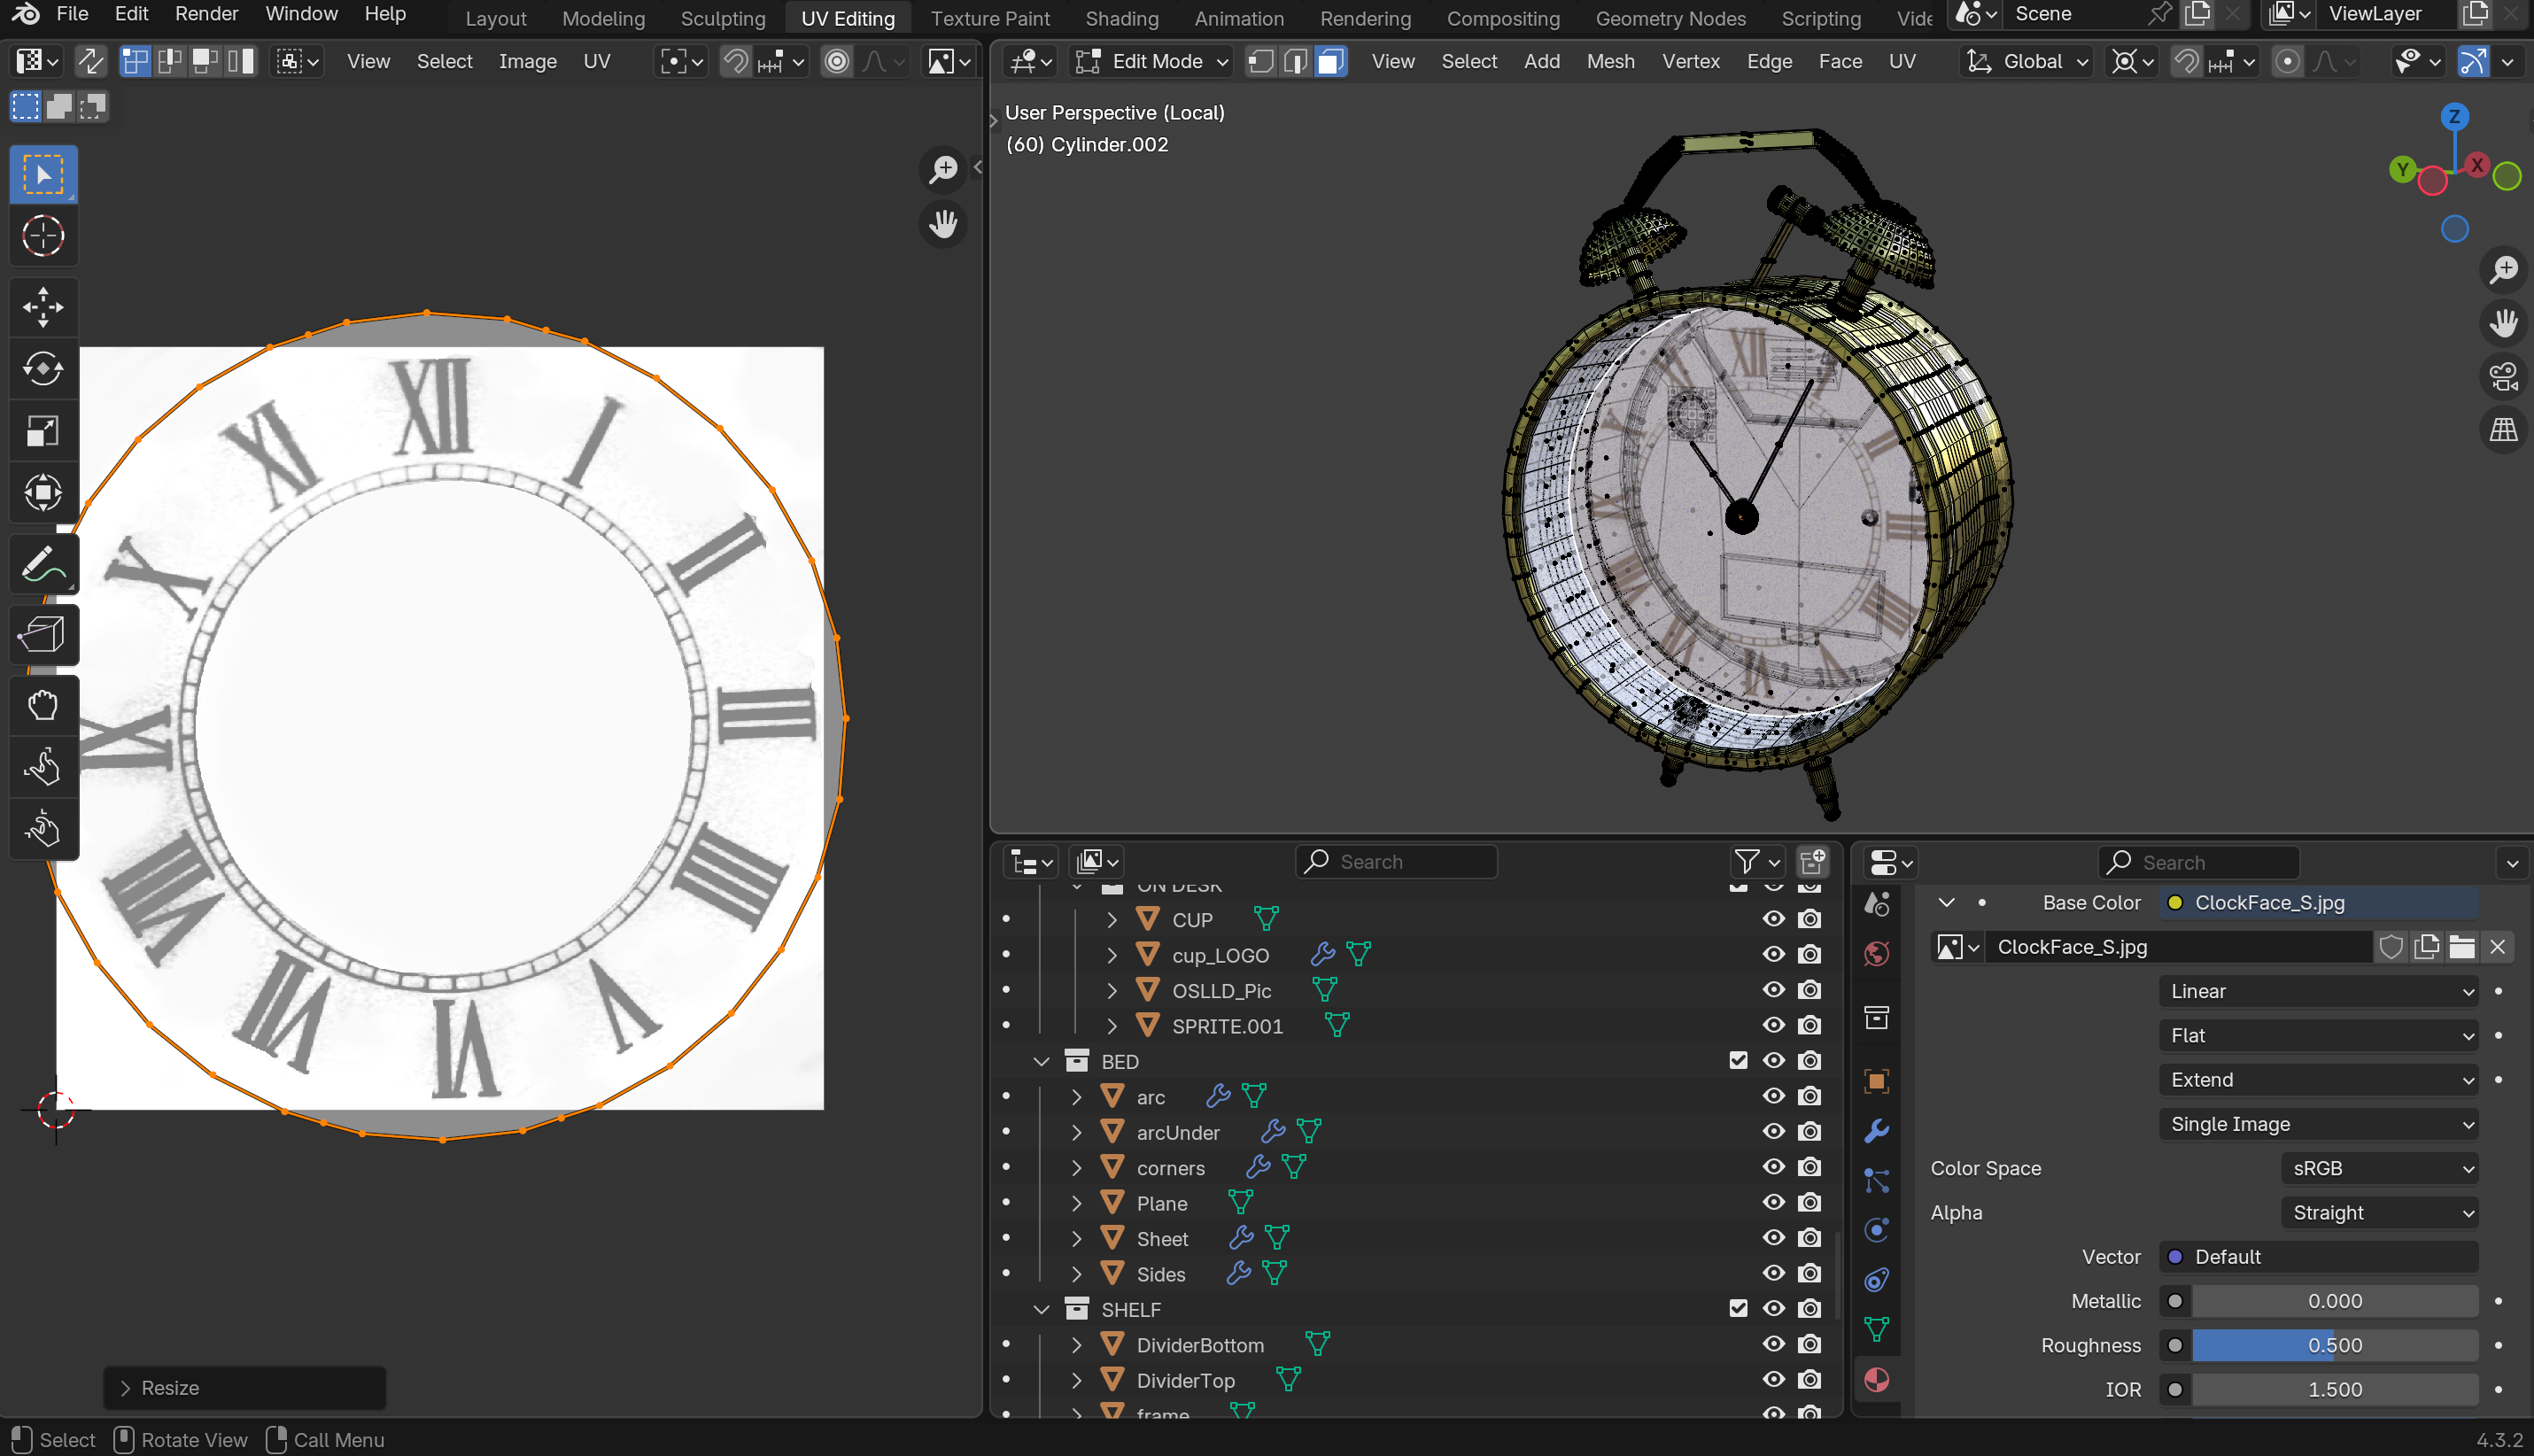Open the Object Data properties tab
The width and height of the screenshot is (2534, 1456).
coord(1877,1330)
